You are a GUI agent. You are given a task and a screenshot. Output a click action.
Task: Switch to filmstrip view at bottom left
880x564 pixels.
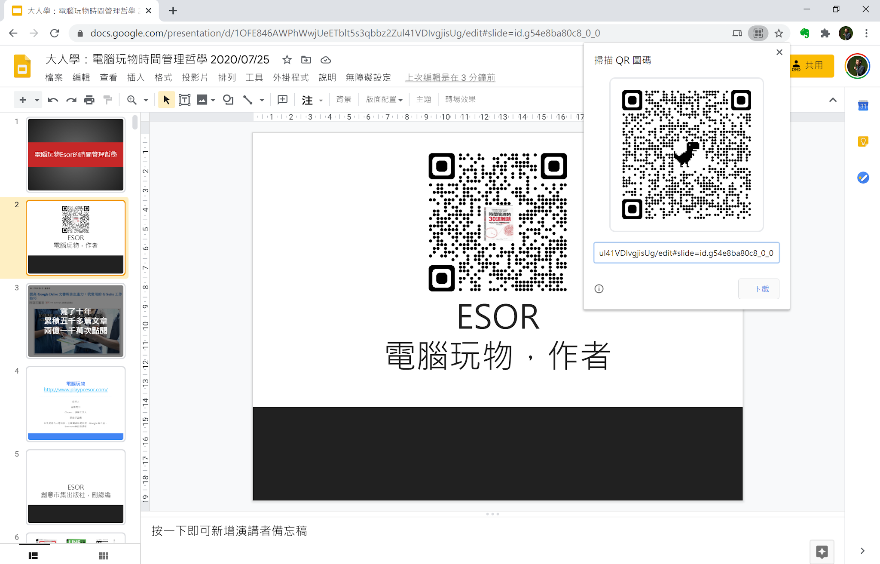coord(33,555)
